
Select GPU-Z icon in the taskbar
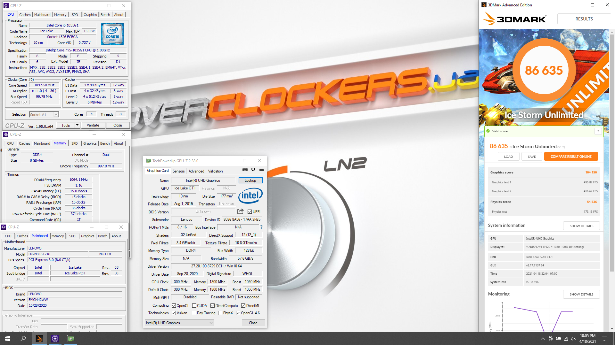(x=71, y=339)
